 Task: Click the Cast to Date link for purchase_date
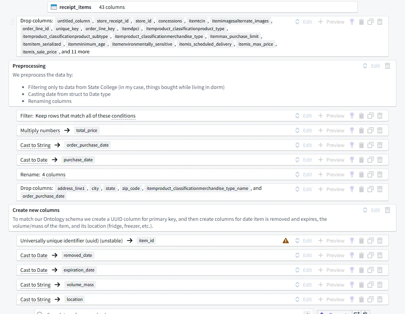coord(34,160)
